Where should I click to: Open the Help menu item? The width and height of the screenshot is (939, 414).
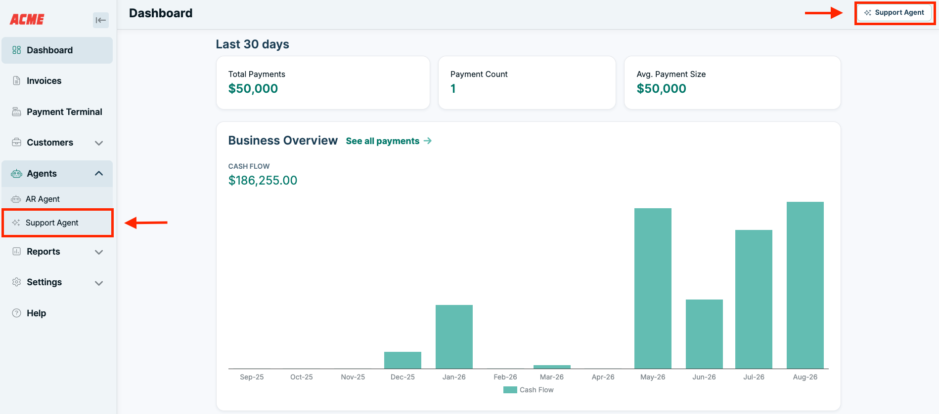click(x=57, y=313)
